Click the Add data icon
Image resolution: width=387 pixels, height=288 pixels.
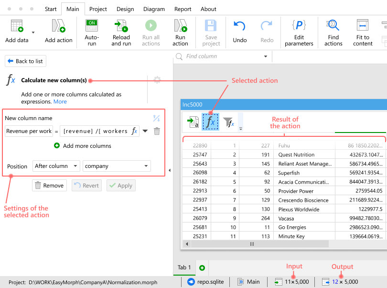(x=17, y=26)
